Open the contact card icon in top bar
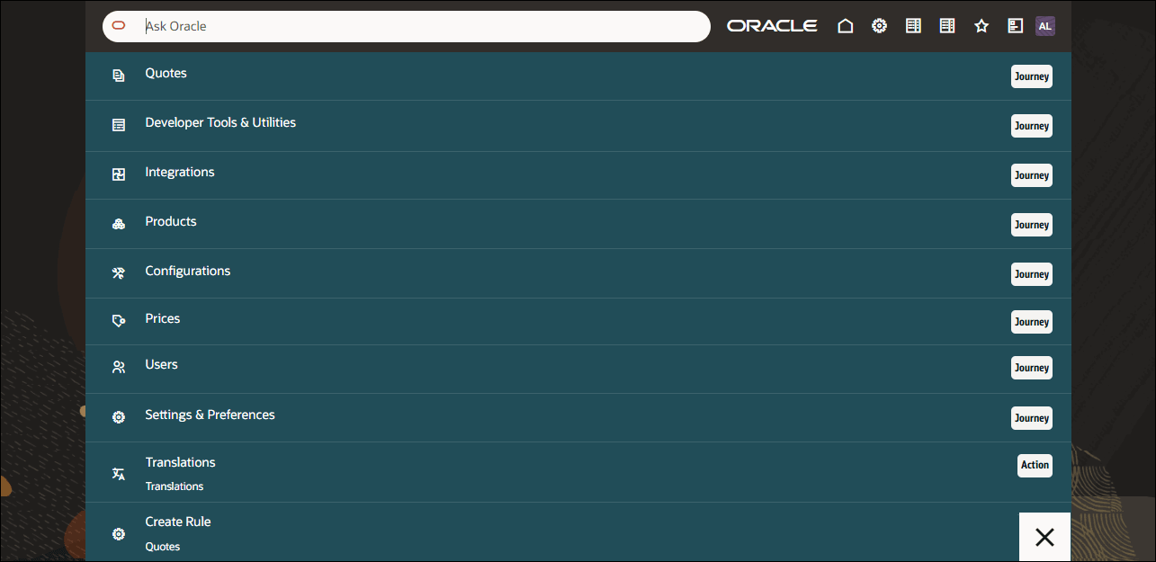Screen dimensions: 1156x562 tap(1015, 25)
